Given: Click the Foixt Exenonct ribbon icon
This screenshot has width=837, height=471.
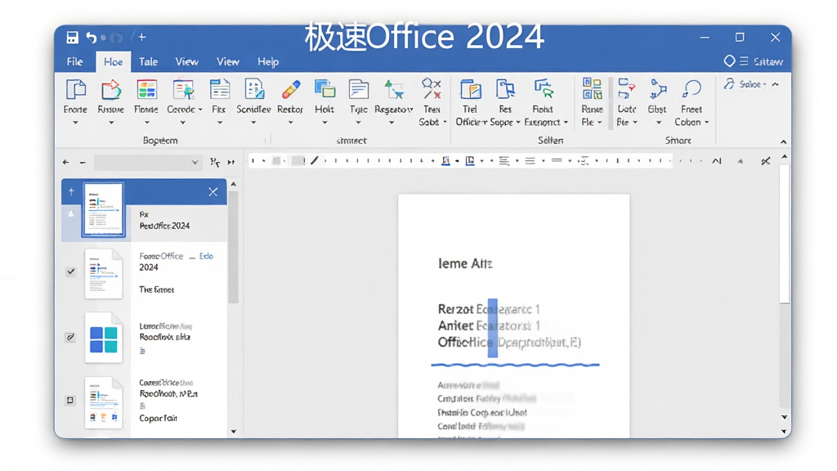Looking at the screenshot, I should [x=544, y=88].
